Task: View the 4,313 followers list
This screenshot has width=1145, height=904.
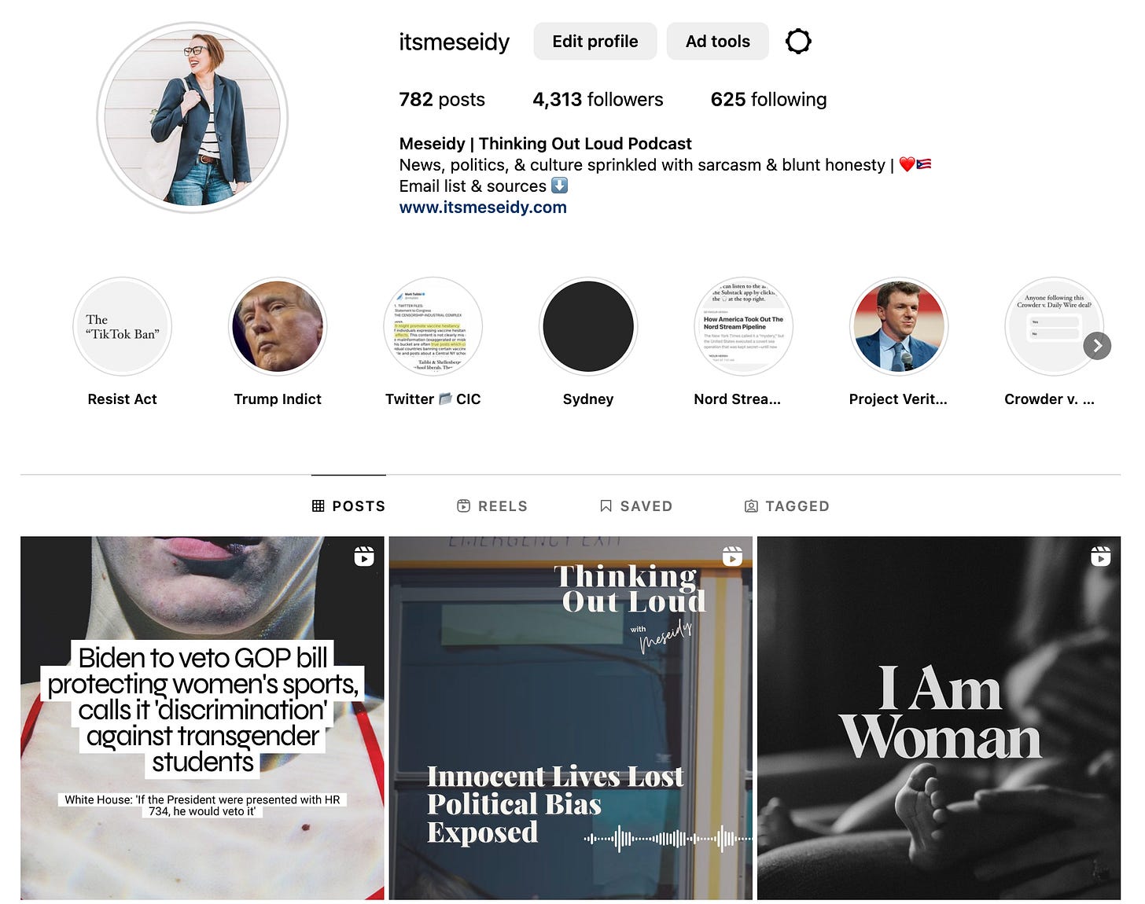Action: 598,100
